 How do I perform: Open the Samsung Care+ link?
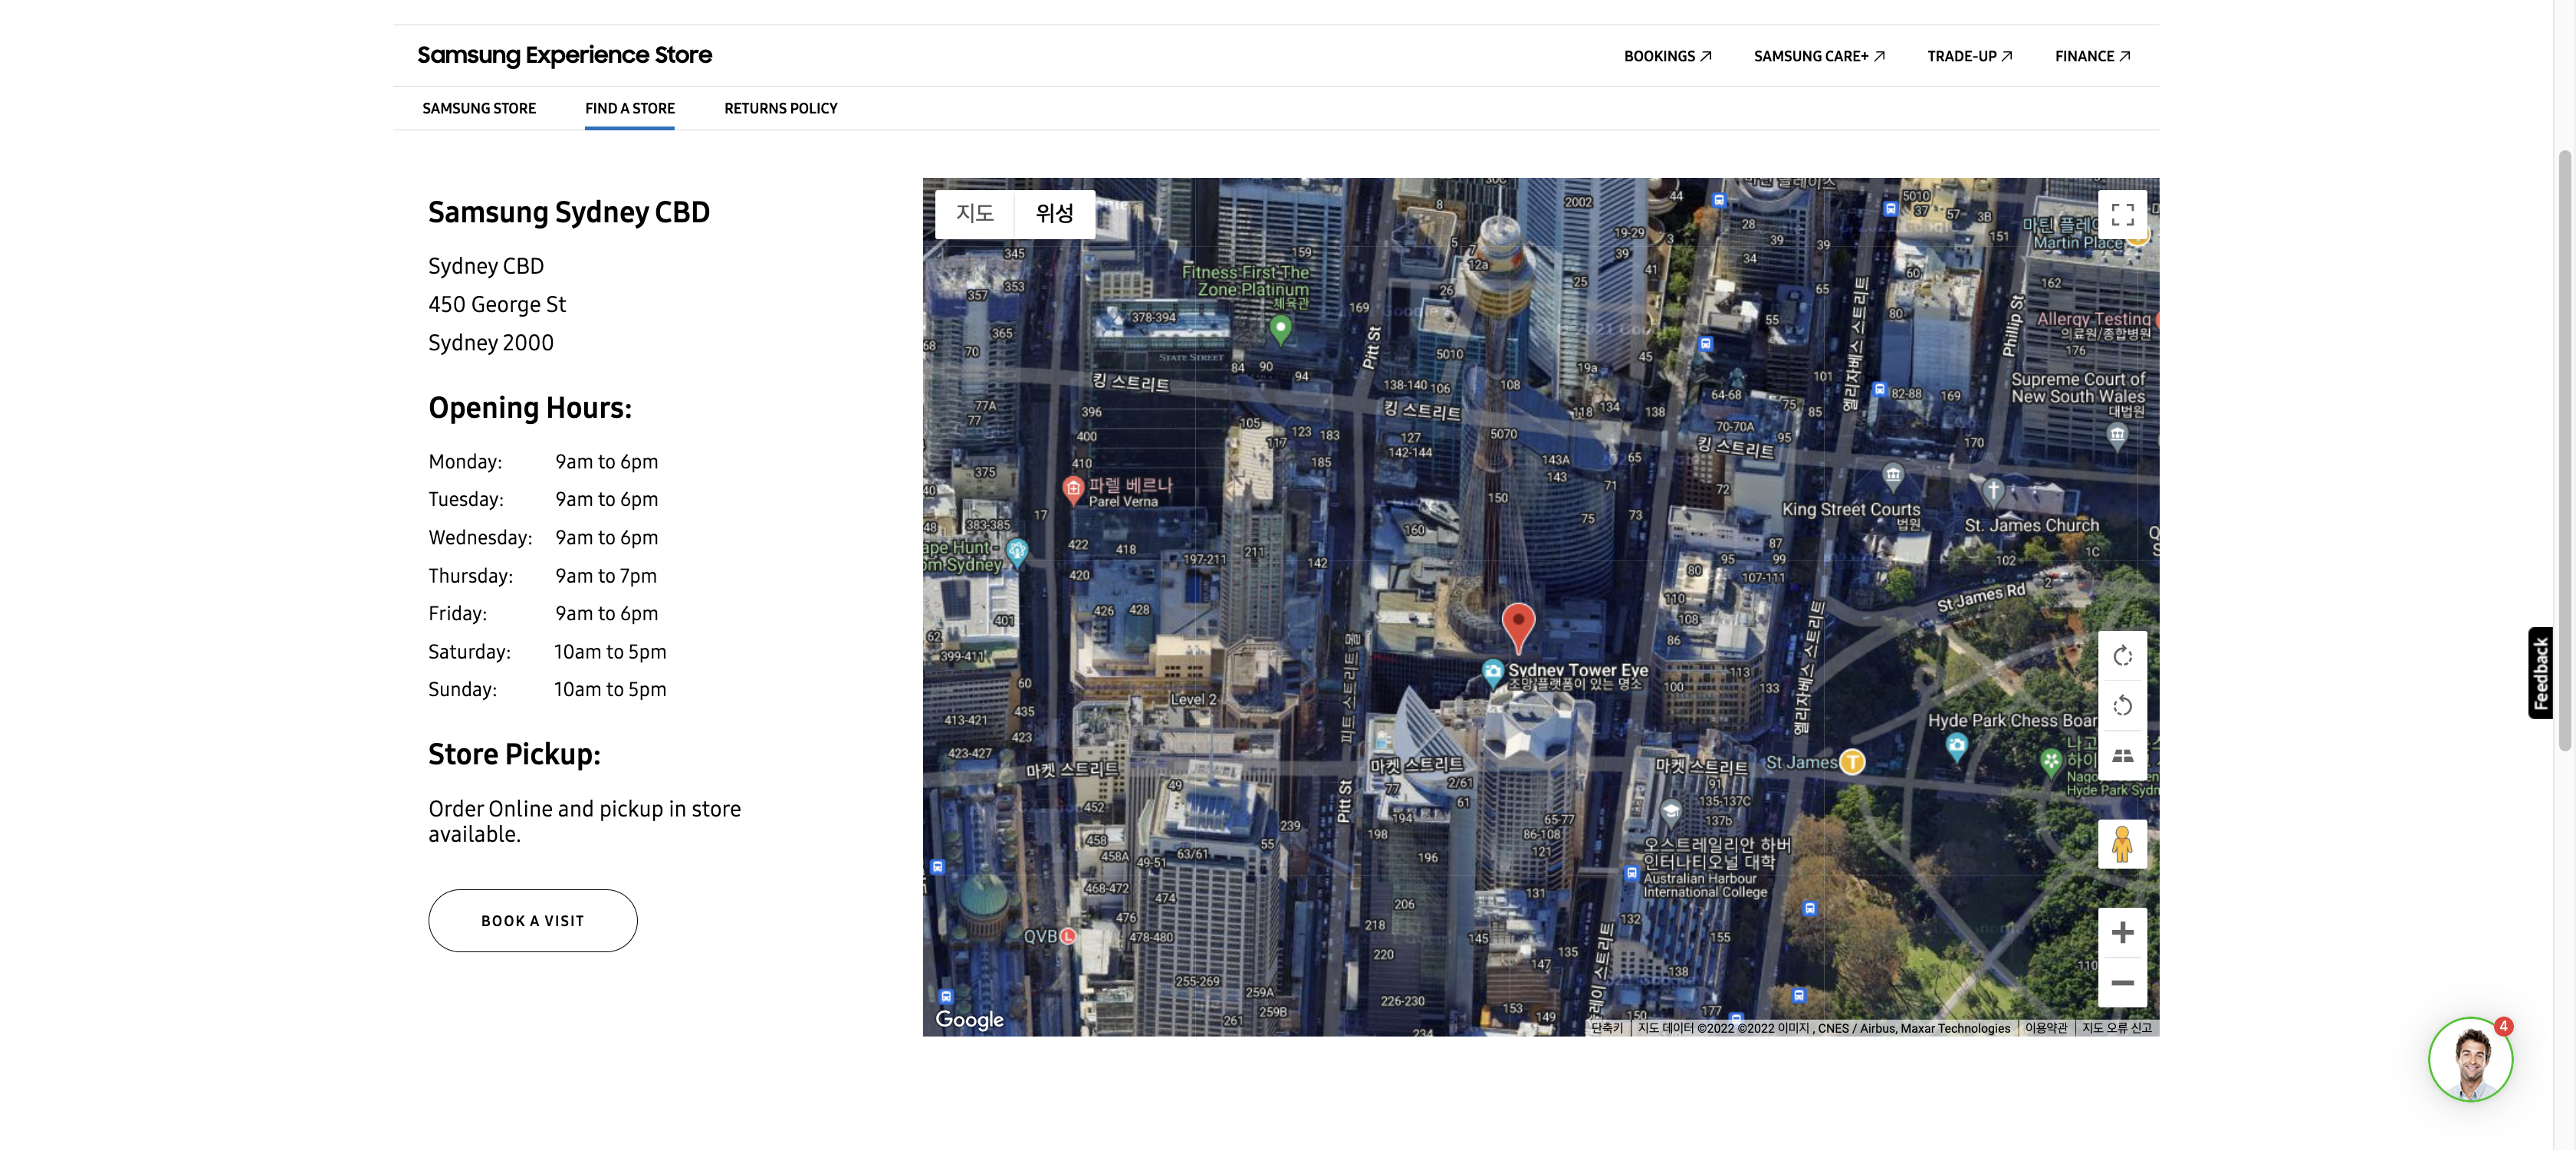[1819, 56]
